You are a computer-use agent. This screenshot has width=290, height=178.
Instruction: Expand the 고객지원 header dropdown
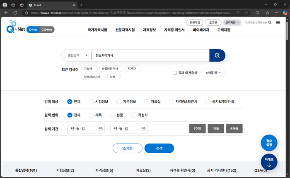232,22
